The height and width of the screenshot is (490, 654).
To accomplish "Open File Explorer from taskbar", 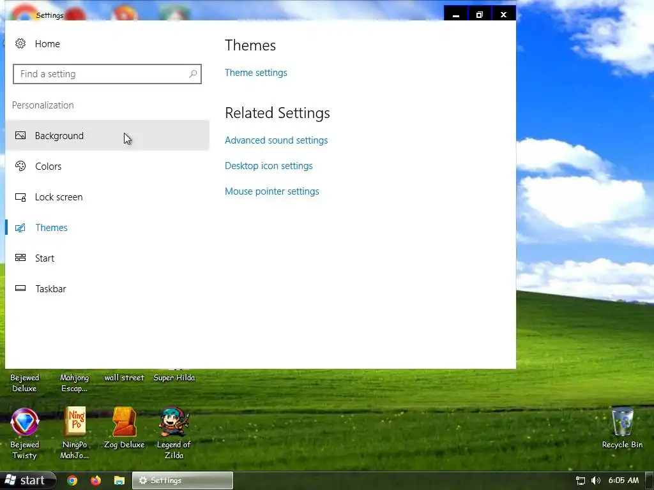I will coord(119,480).
